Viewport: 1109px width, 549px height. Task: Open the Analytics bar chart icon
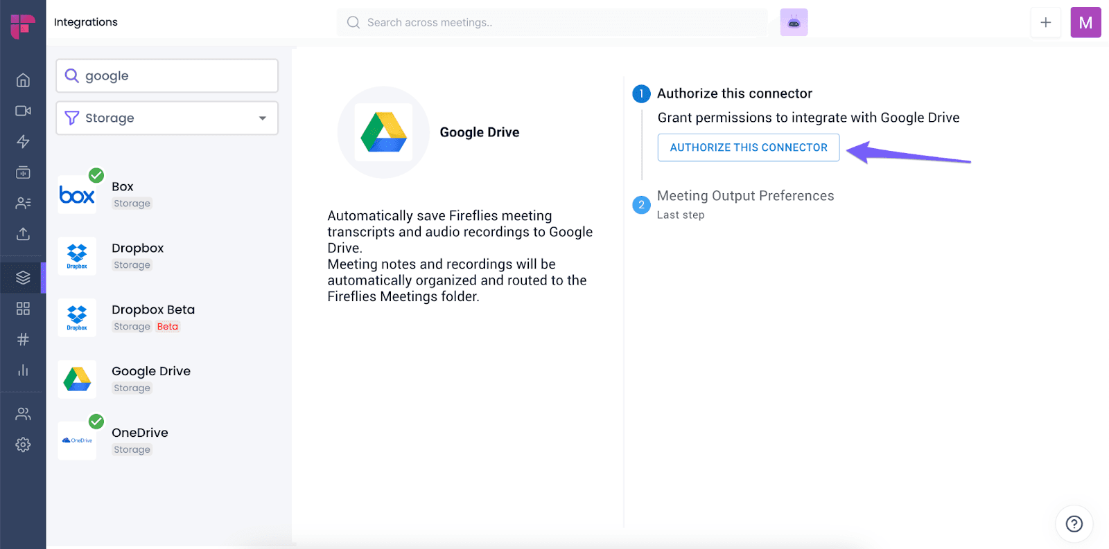[23, 370]
